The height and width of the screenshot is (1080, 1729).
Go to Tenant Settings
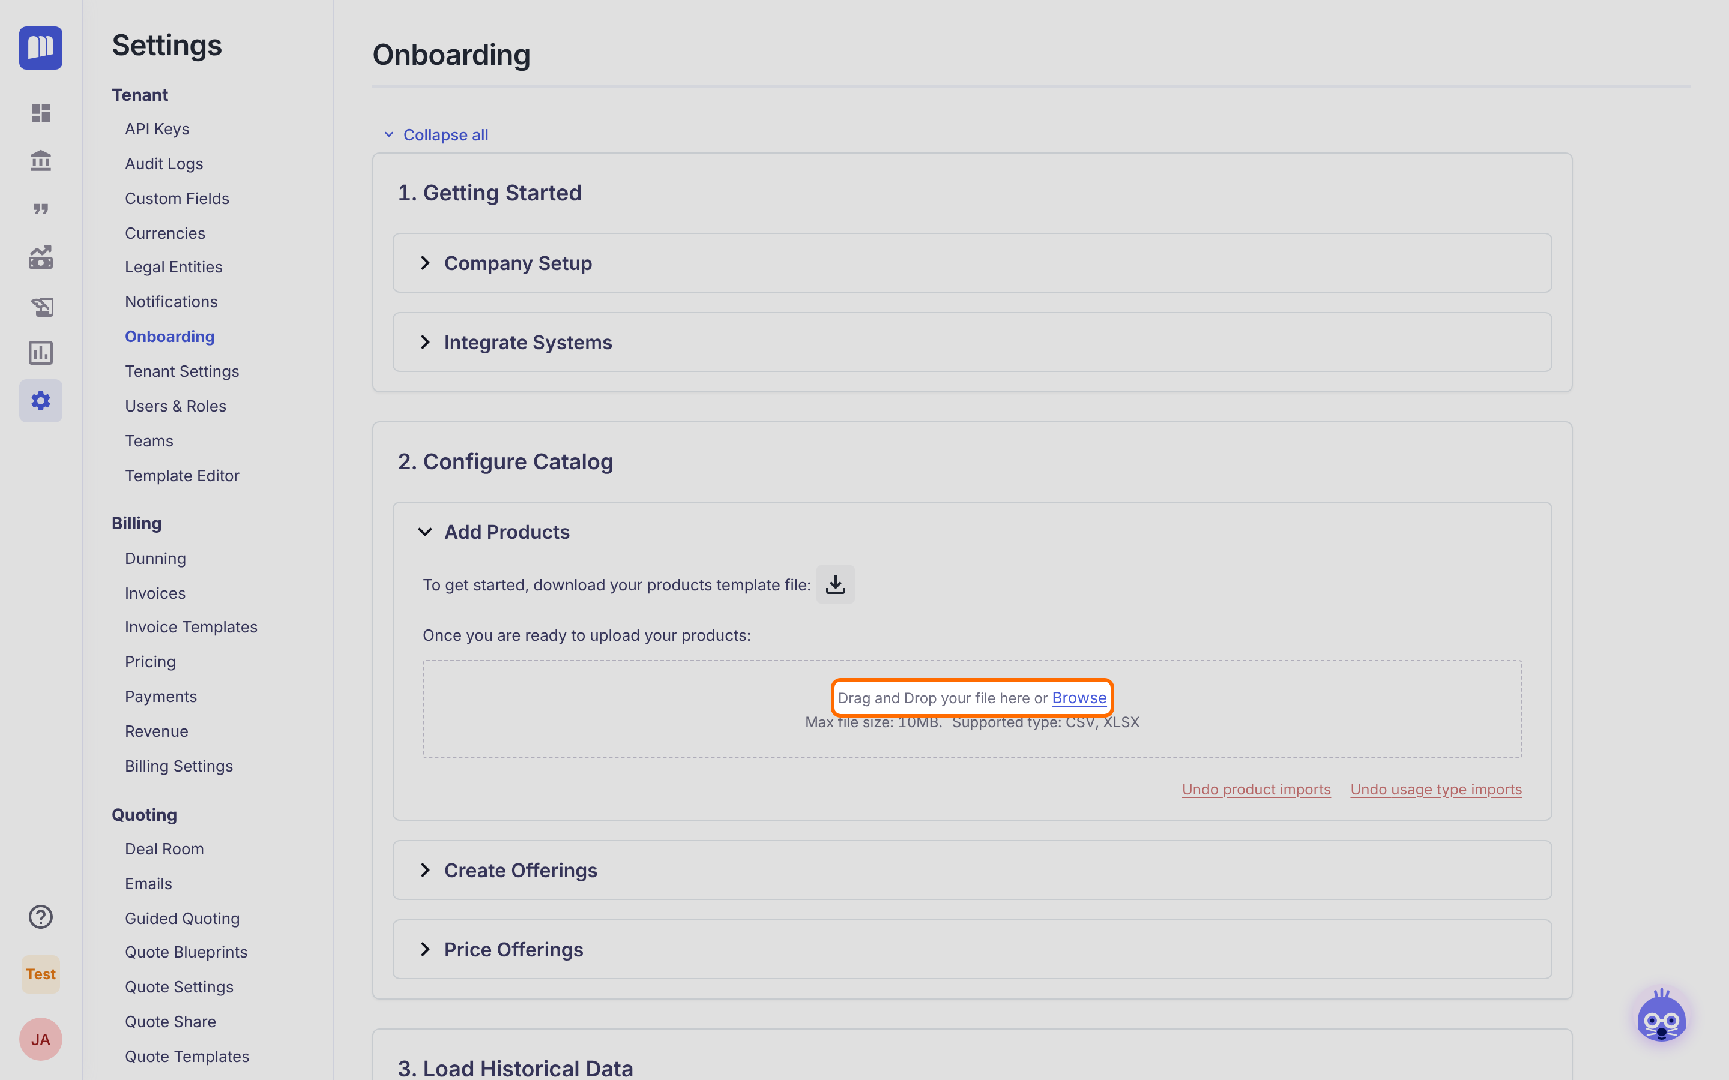182,371
